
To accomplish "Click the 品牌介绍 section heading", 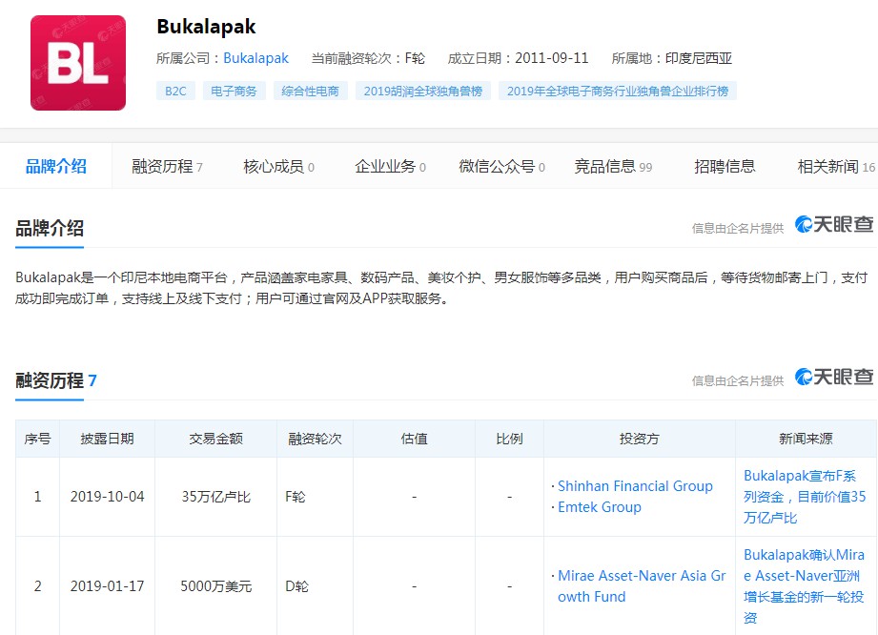I will tap(50, 229).
